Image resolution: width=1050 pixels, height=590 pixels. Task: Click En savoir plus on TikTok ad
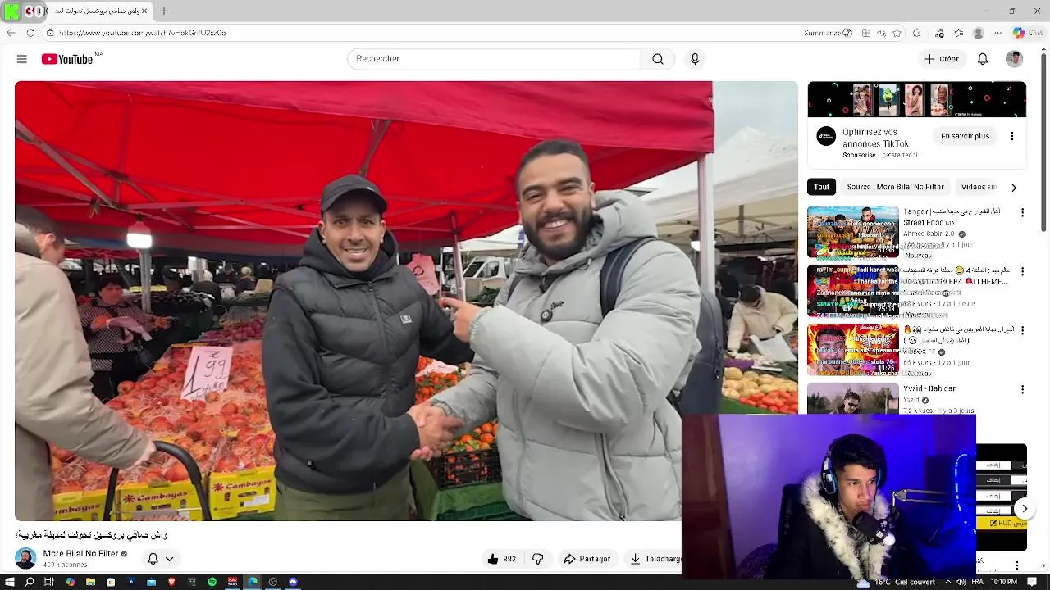965,136
